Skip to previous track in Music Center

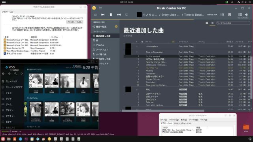(102, 15)
